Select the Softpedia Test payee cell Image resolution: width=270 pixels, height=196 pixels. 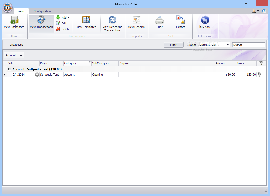click(x=51, y=75)
